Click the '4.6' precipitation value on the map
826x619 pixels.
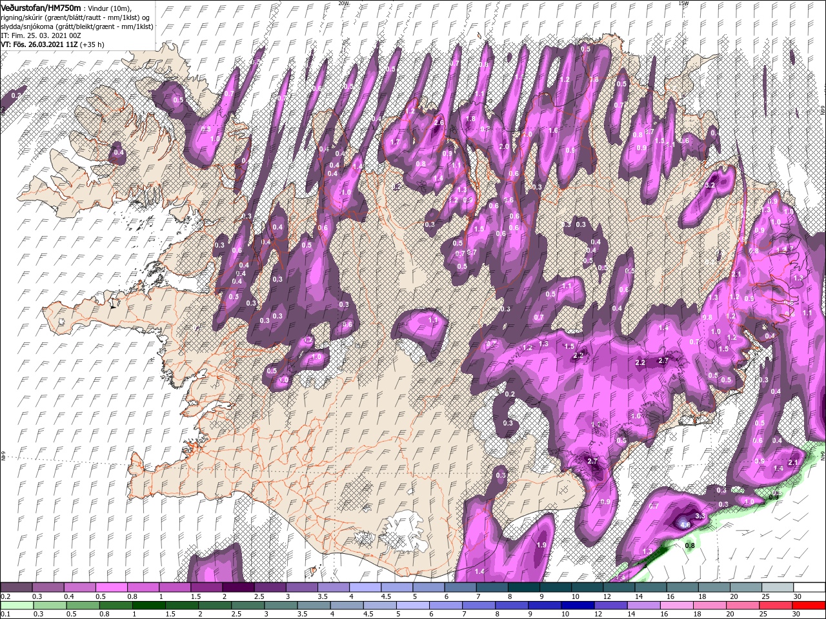[685, 525]
